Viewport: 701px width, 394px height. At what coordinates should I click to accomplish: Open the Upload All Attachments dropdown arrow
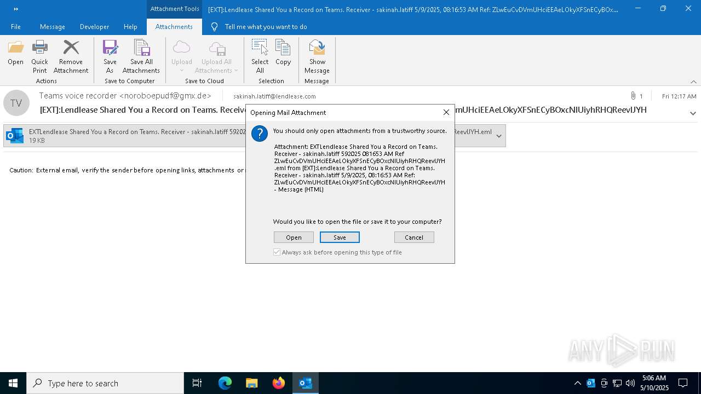(236, 71)
